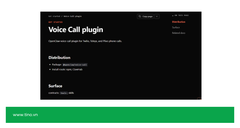Open Get started breadcrumb link
The image size is (240, 128).
click(x=54, y=16)
